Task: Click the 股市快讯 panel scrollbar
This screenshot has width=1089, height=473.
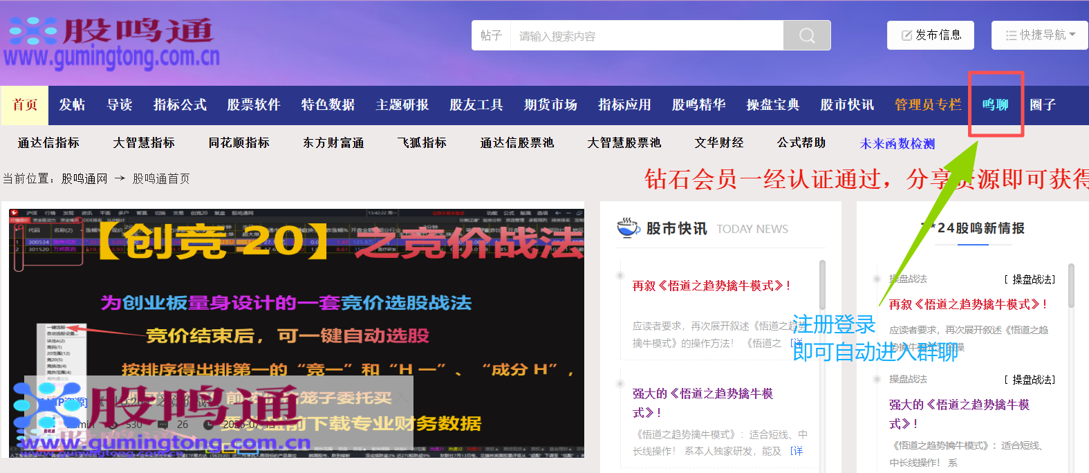Action: click(822, 285)
